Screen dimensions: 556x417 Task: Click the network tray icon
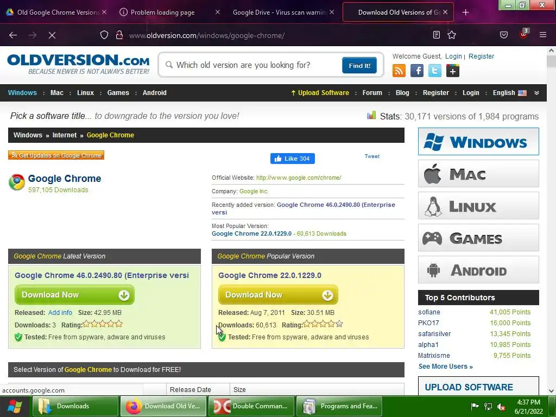pyautogui.click(x=488, y=406)
